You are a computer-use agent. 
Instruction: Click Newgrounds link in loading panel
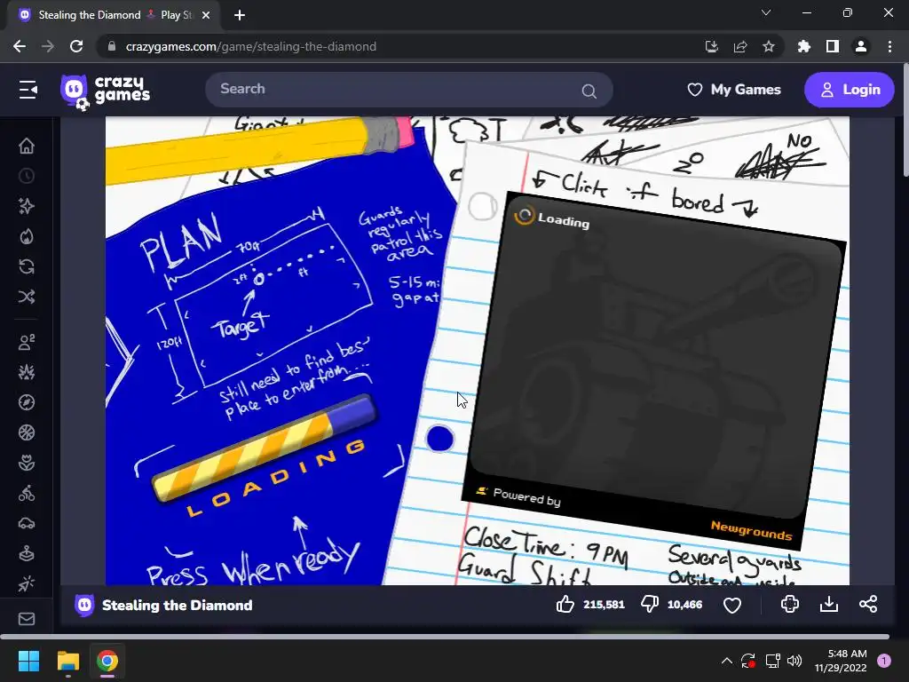751,530
